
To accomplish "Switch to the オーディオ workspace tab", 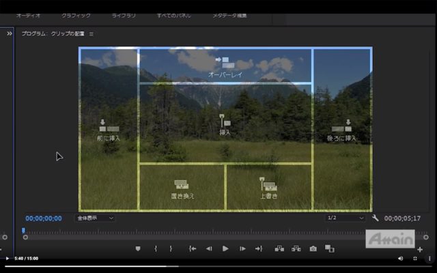I will click(29, 16).
